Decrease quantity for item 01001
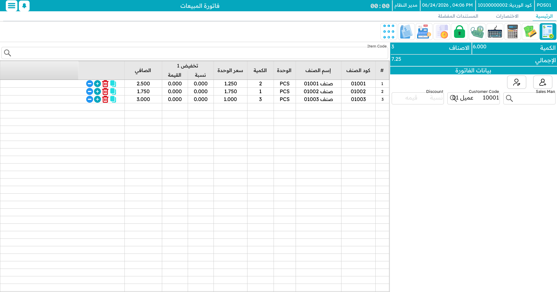The height and width of the screenshot is (292, 557). [x=90, y=84]
